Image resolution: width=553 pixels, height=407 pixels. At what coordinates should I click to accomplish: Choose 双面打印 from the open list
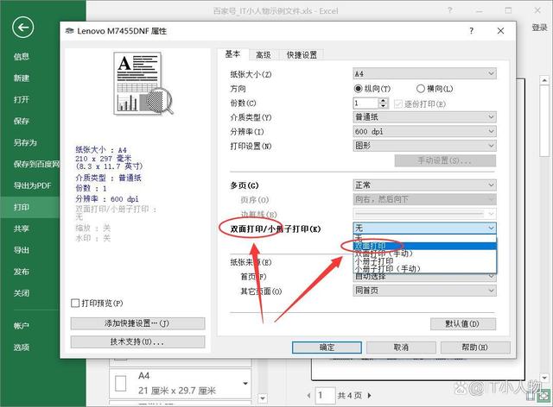tap(372, 246)
